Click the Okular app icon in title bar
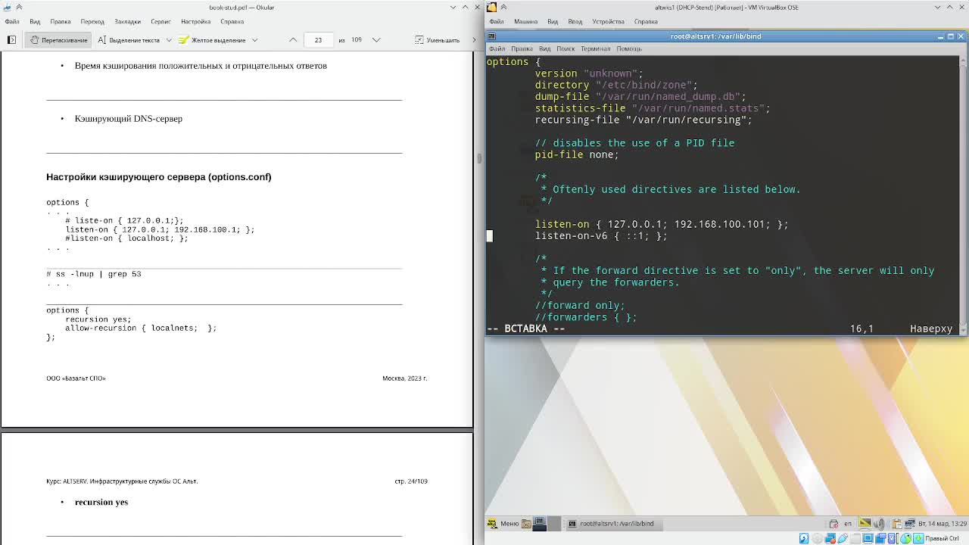Image resolution: width=969 pixels, height=545 pixels. coord(7,7)
